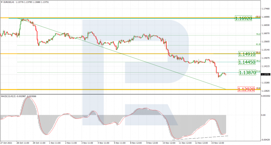The height and width of the screenshot is (145, 271).
Task: Click the 15 Nov 12:00 time label
Action: 218,143
